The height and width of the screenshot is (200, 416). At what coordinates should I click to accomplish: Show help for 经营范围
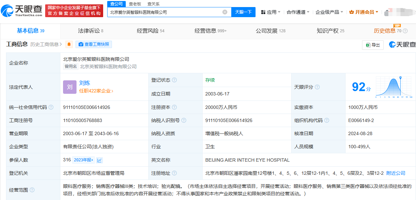tap(32, 190)
